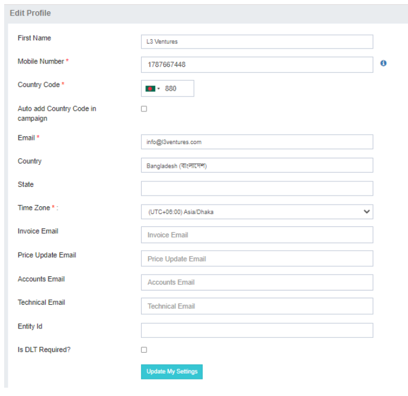Click the empty State field
408x396 pixels.
pos(257,189)
